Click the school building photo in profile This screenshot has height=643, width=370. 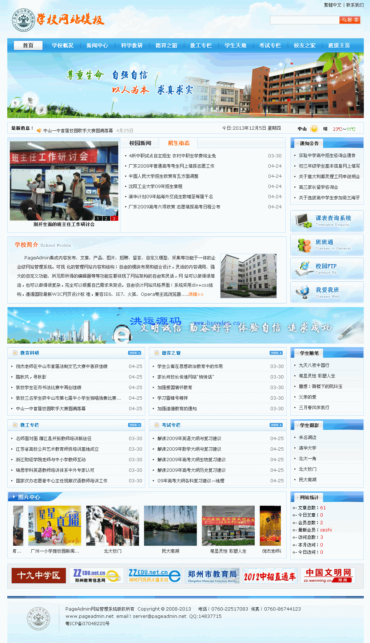coord(248,276)
